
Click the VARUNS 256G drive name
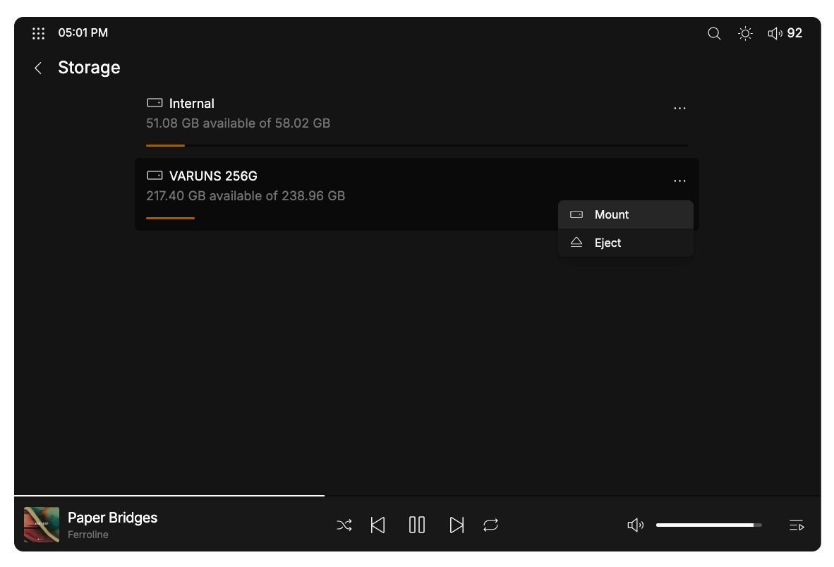pyautogui.click(x=213, y=176)
